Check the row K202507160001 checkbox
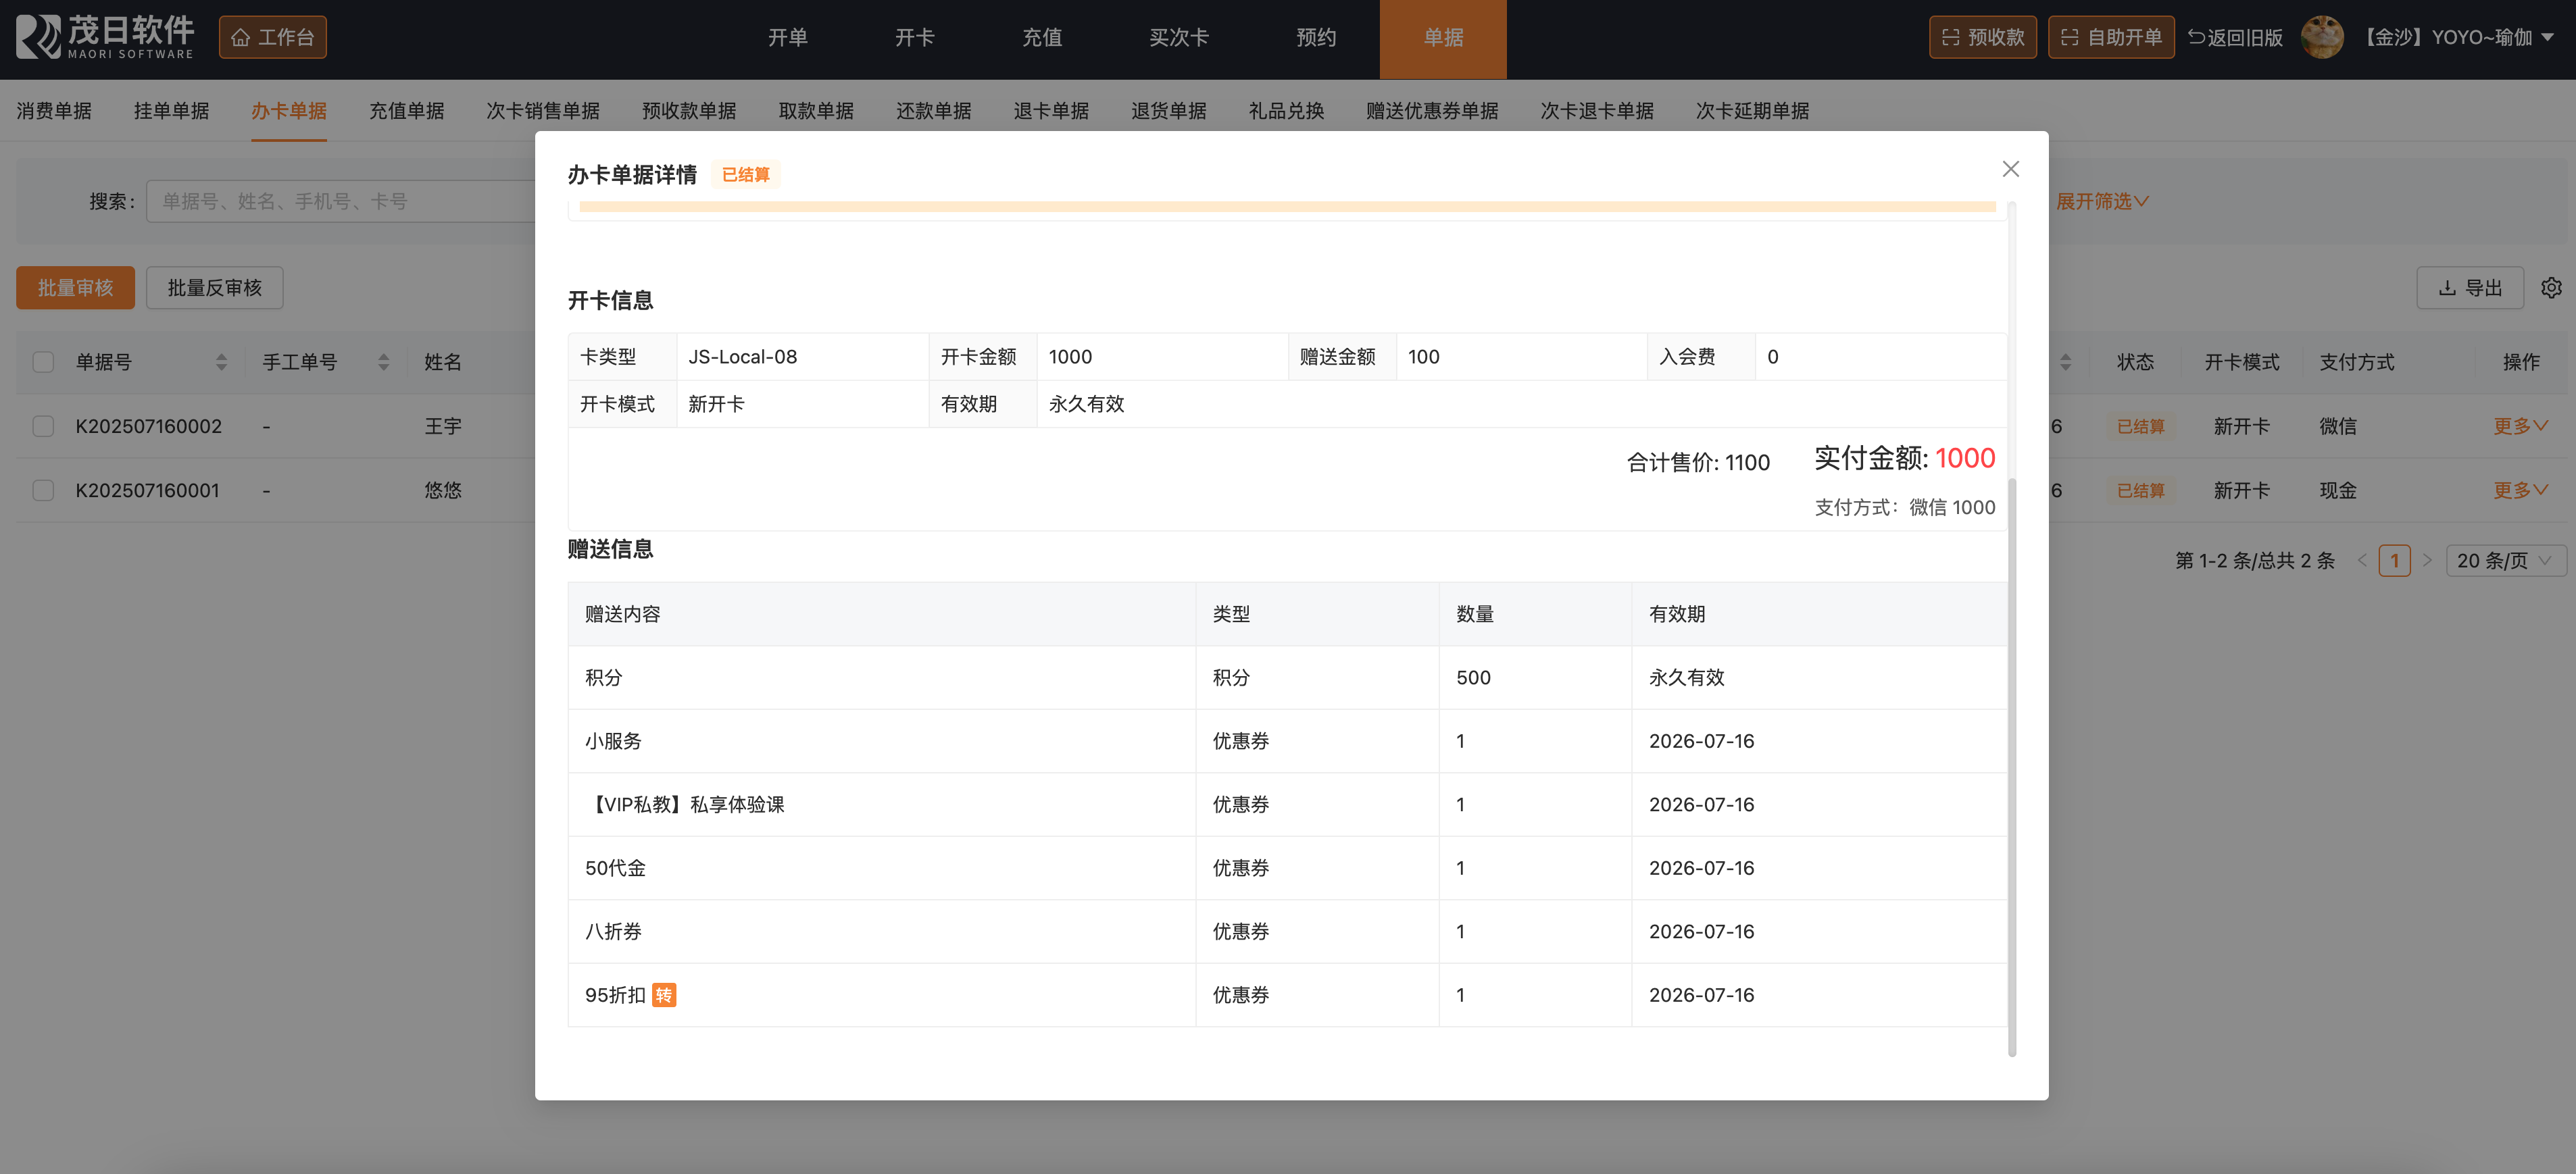The width and height of the screenshot is (2576, 1174). [43, 490]
